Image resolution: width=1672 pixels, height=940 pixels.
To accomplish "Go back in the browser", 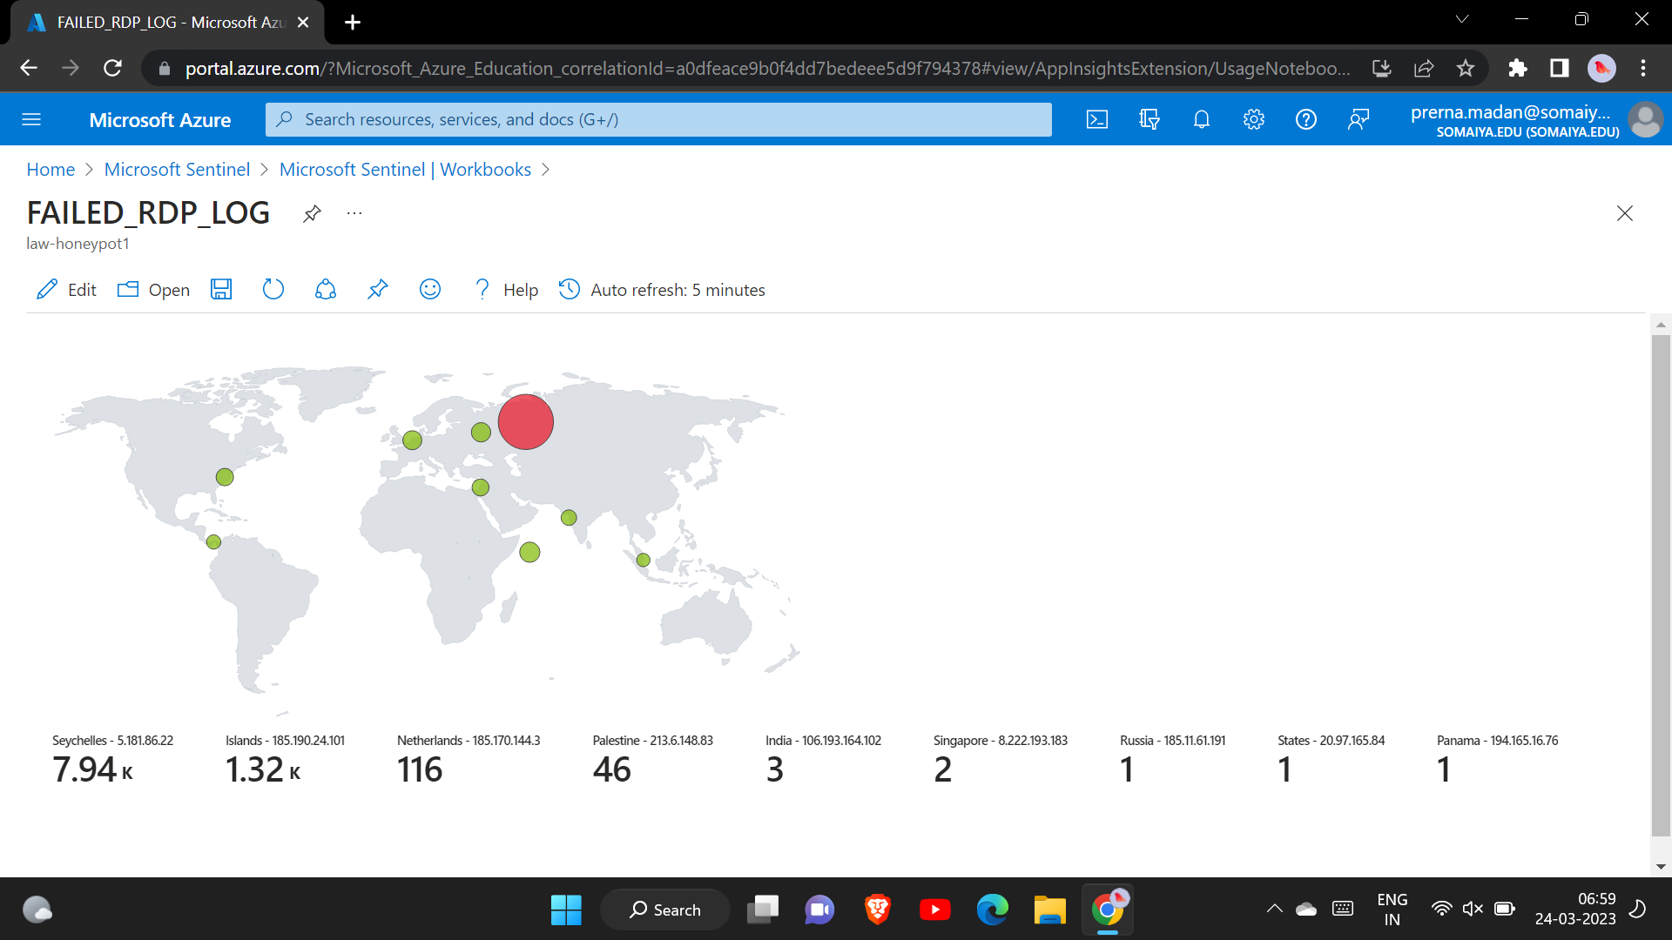I will (29, 68).
